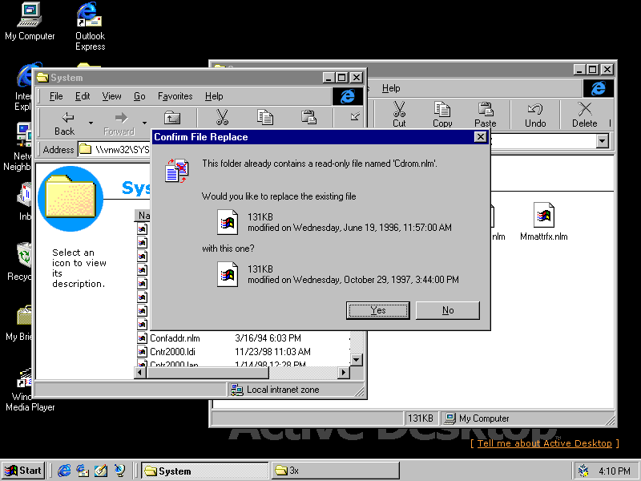This screenshot has width=641, height=481.
Task: Click the 4:10 PM system clock
Action: pyautogui.click(x=614, y=471)
